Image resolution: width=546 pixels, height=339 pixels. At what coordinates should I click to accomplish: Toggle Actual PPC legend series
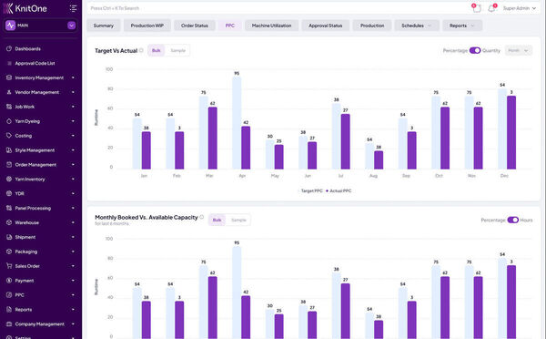339,190
